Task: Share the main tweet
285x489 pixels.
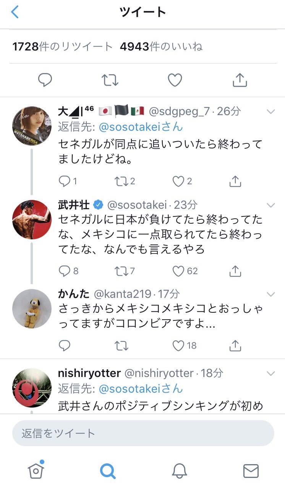Action: (240, 80)
